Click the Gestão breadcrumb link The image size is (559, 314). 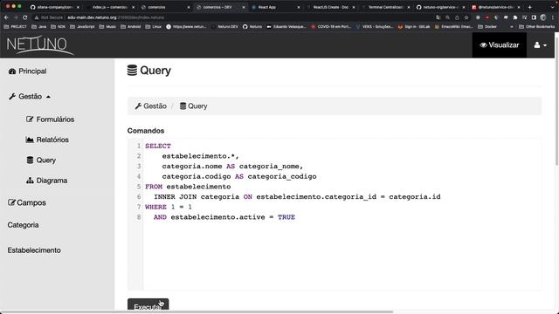coord(151,106)
